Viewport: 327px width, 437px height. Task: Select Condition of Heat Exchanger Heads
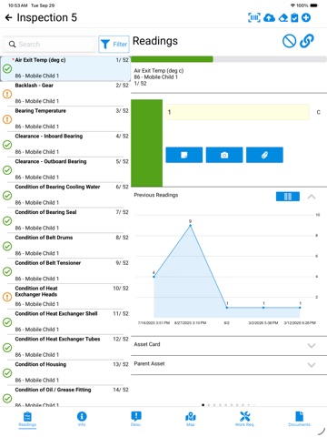click(x=65, y=296)
